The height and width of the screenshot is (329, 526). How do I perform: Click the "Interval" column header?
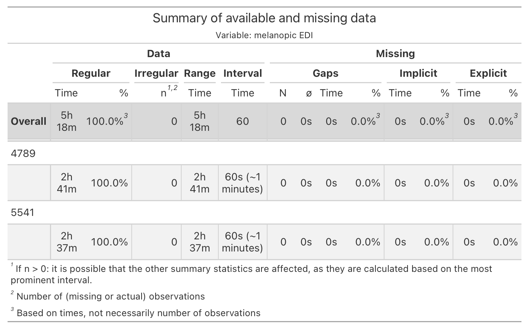(243, 73)
